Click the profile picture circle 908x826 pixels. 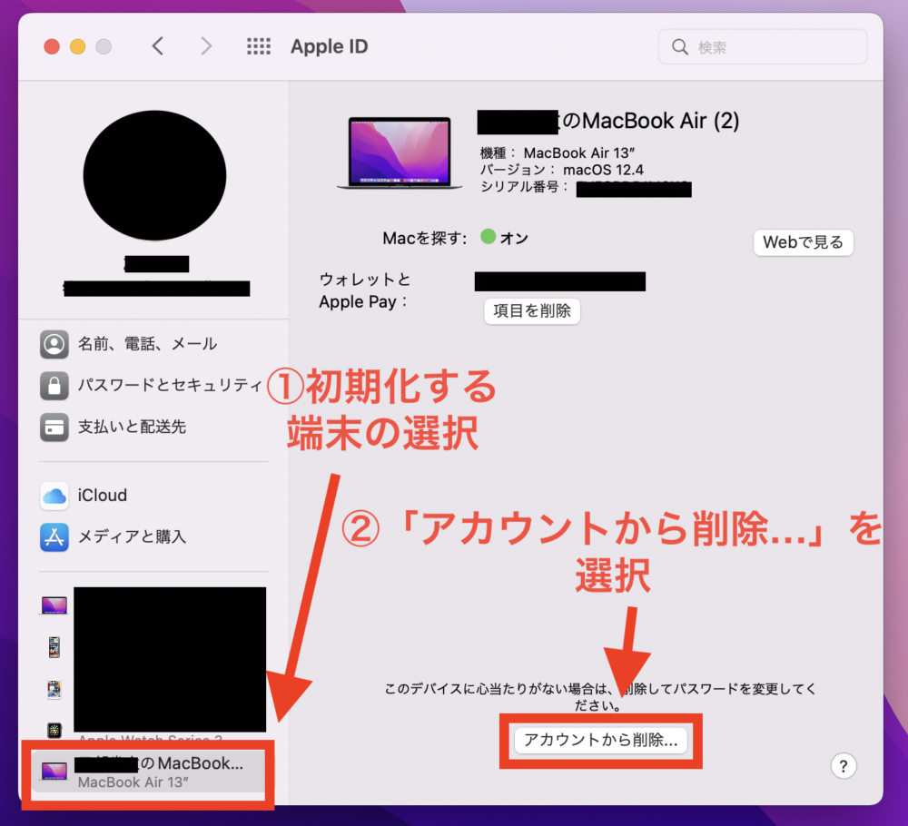[x=154, y=175]
